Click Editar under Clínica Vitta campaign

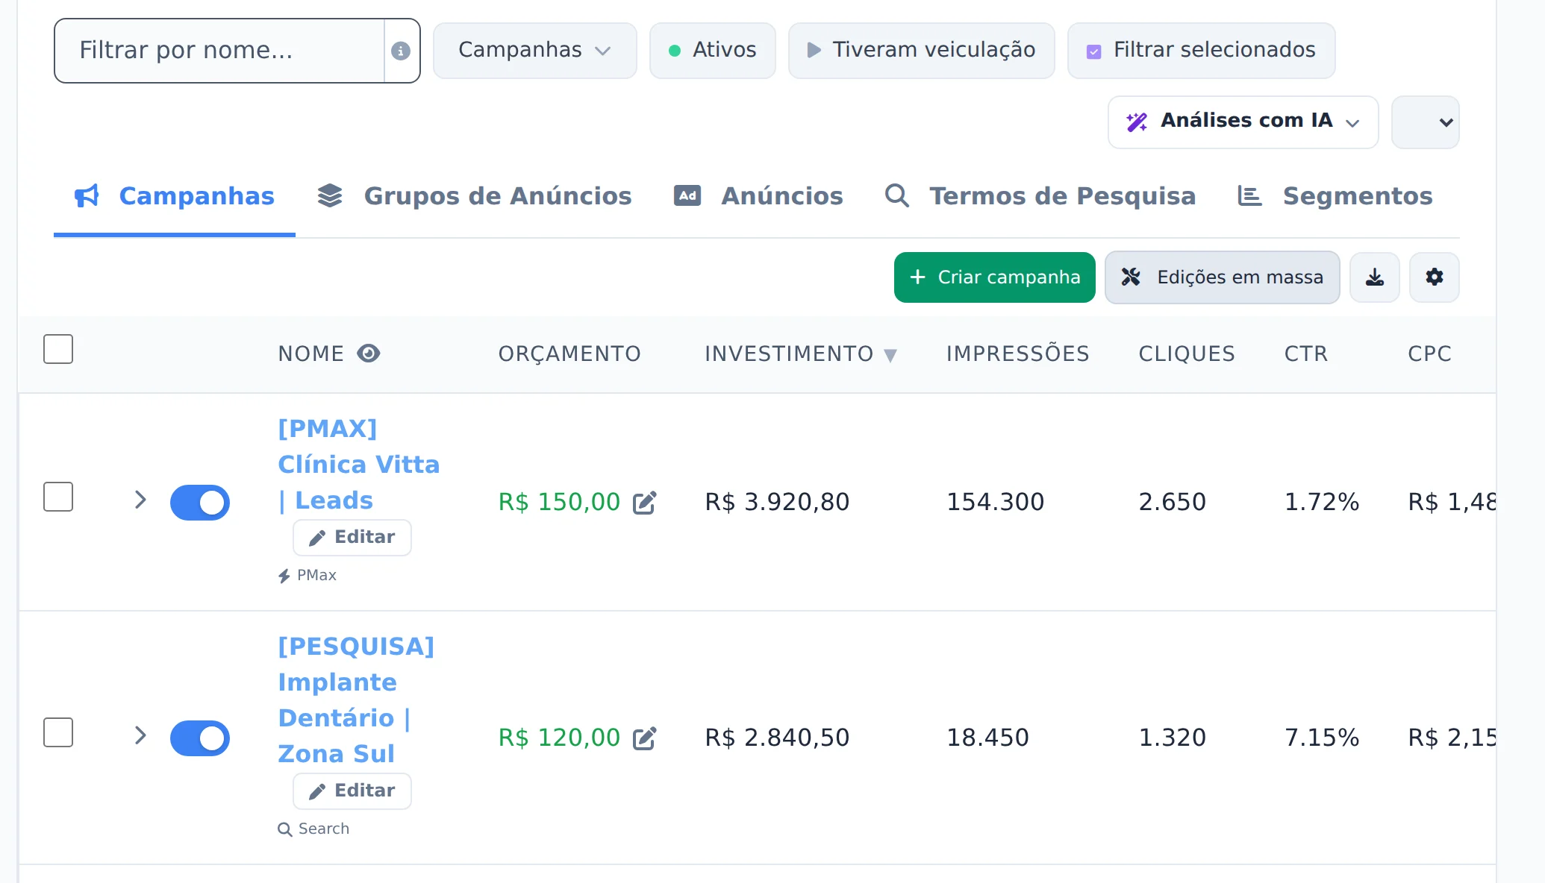pos(352,538)
